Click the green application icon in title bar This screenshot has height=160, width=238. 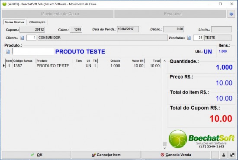click(4, 4)
